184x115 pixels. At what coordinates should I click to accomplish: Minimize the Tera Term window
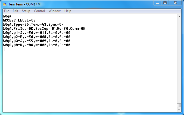pyautogui.click(x=158, y=3)
